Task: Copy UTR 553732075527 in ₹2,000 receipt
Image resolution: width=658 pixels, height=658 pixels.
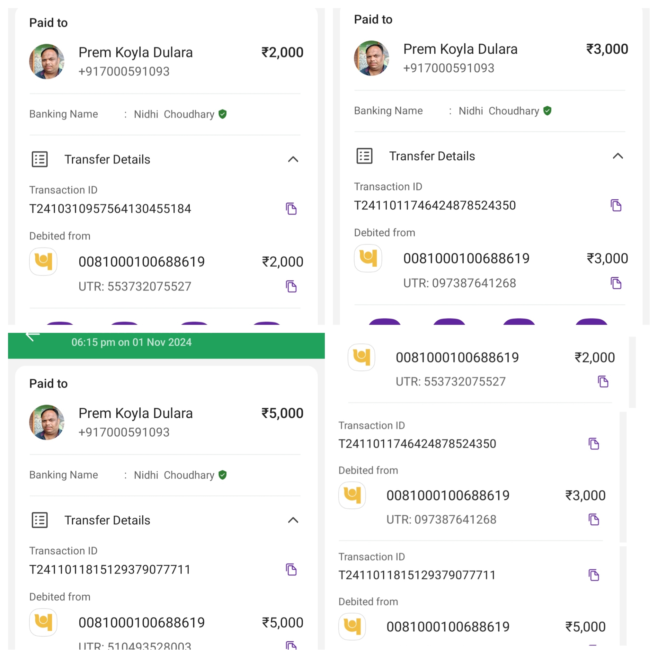Action: coord(291,286)
